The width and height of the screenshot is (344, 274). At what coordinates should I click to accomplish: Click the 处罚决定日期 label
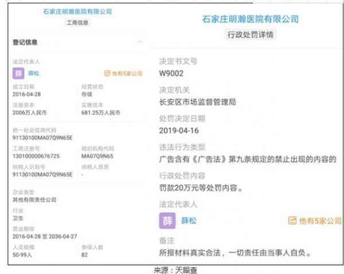click(182, 119)
